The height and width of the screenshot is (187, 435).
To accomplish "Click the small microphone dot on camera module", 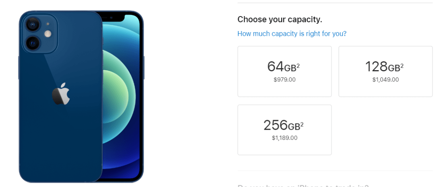I will [48, 24].
